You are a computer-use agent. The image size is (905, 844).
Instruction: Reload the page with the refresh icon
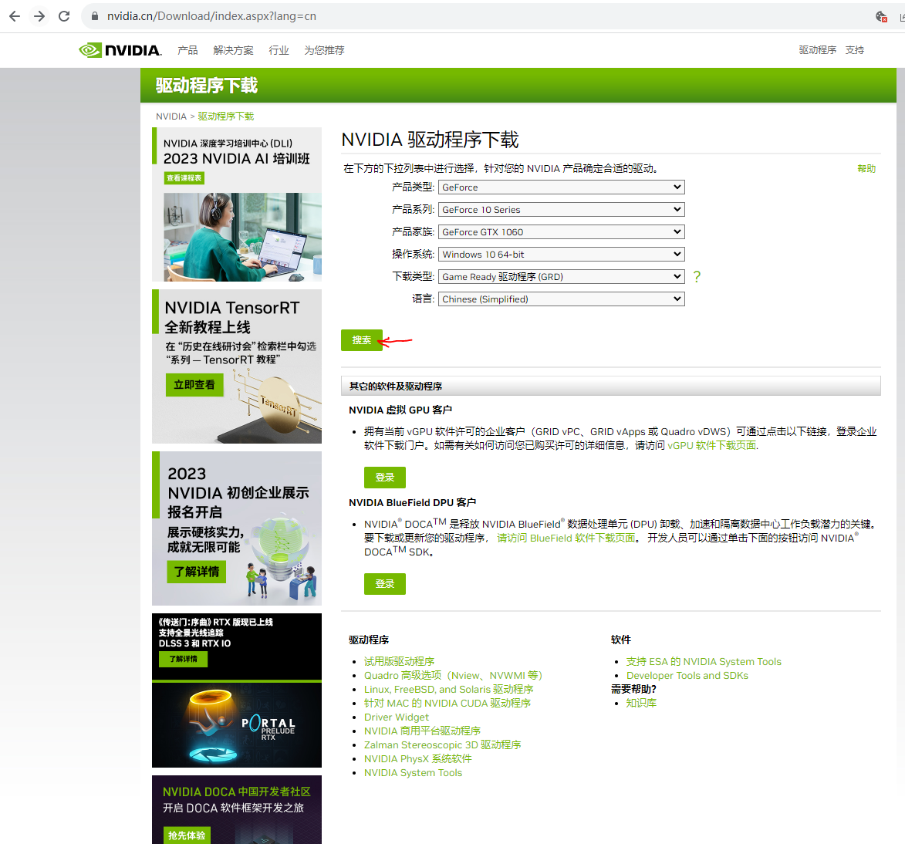coord(64,16)
